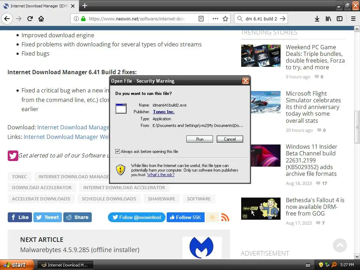Click the Tweet share button
This screenshot has height=270, width=360.
pyautogui.click(x=47, y=217)
